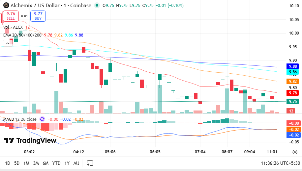Select the 1D time range
The height and width of the screenshot is (171, 302).
[8, 163]
